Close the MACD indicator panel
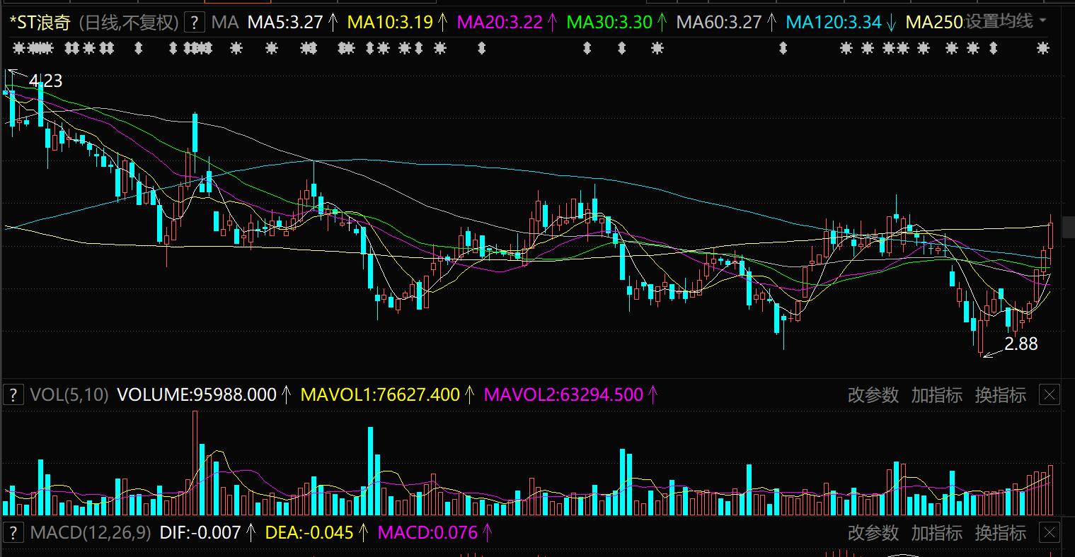Viewport: 1075px width, 557px height. pyautogui.click(x=1050, y=532)
